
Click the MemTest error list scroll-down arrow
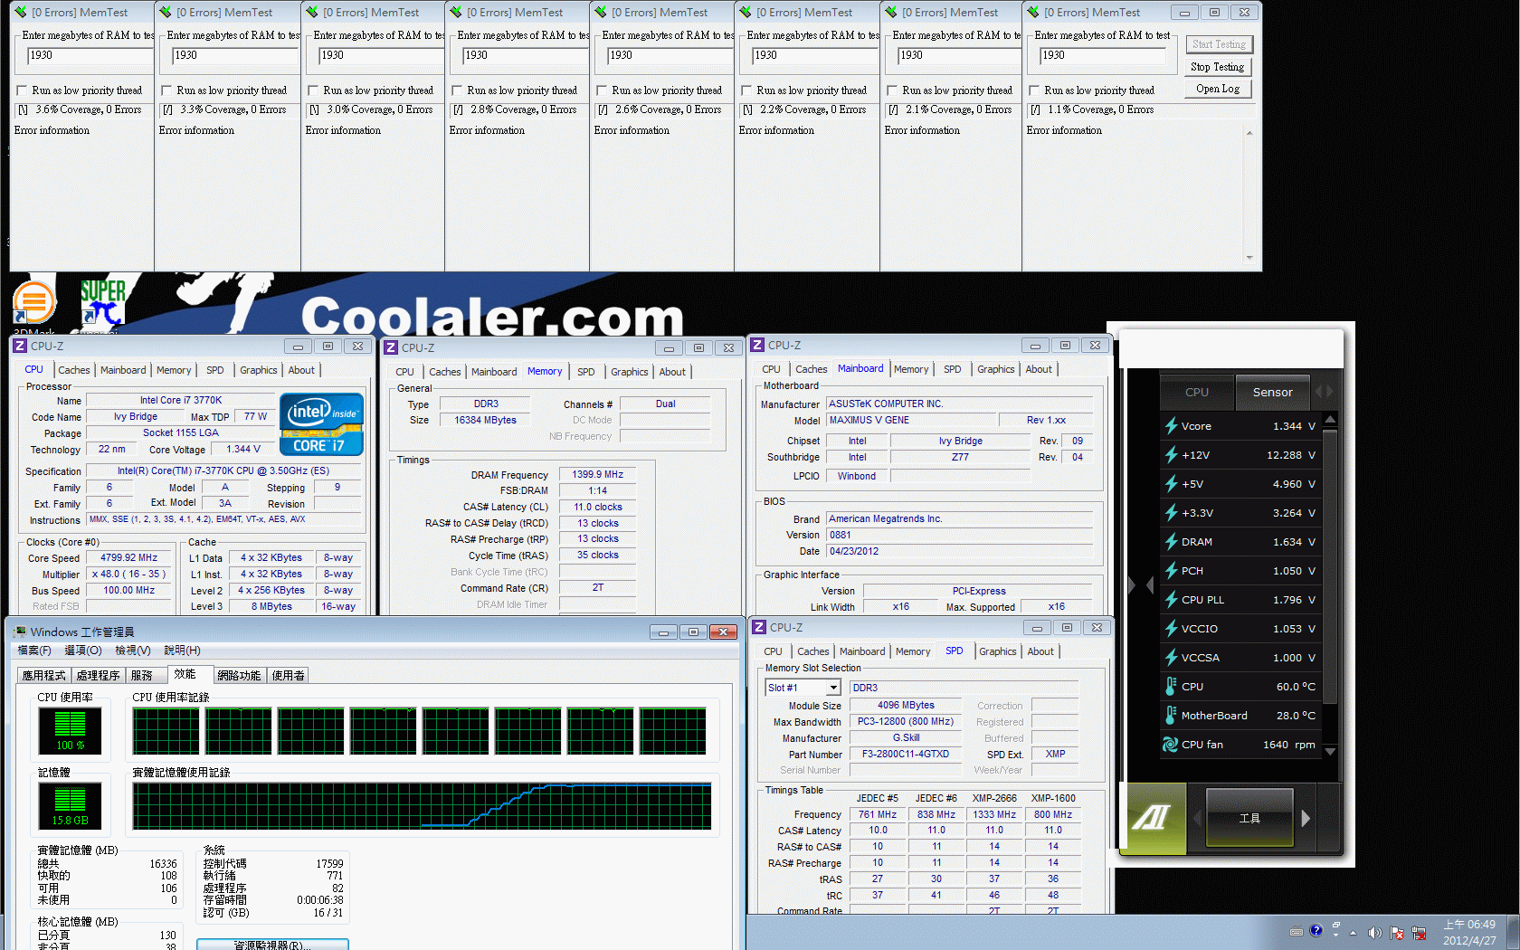point(1249,258)
